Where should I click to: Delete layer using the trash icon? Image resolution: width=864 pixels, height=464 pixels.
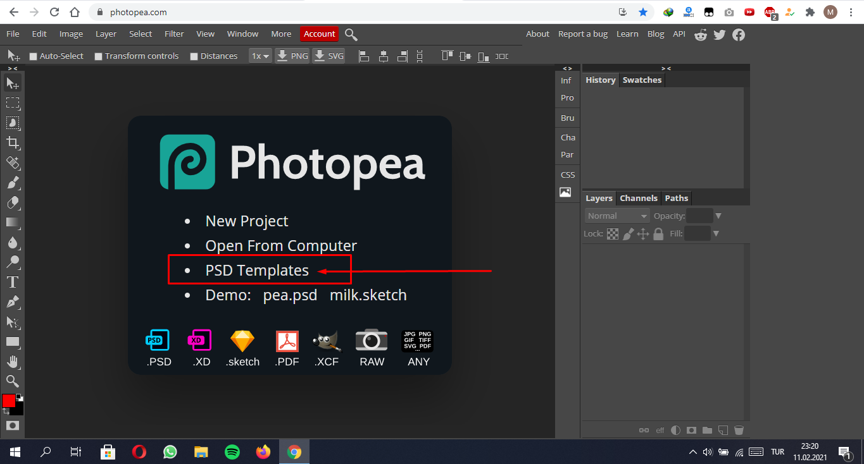(739, 430)
